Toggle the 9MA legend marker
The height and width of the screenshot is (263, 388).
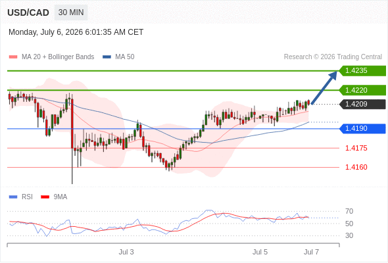coord(45,197)
